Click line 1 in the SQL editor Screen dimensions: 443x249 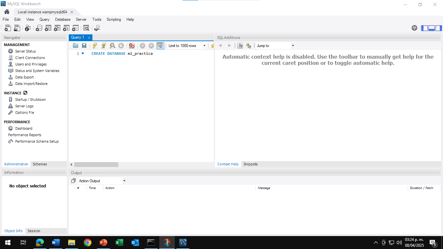(122, 53)
